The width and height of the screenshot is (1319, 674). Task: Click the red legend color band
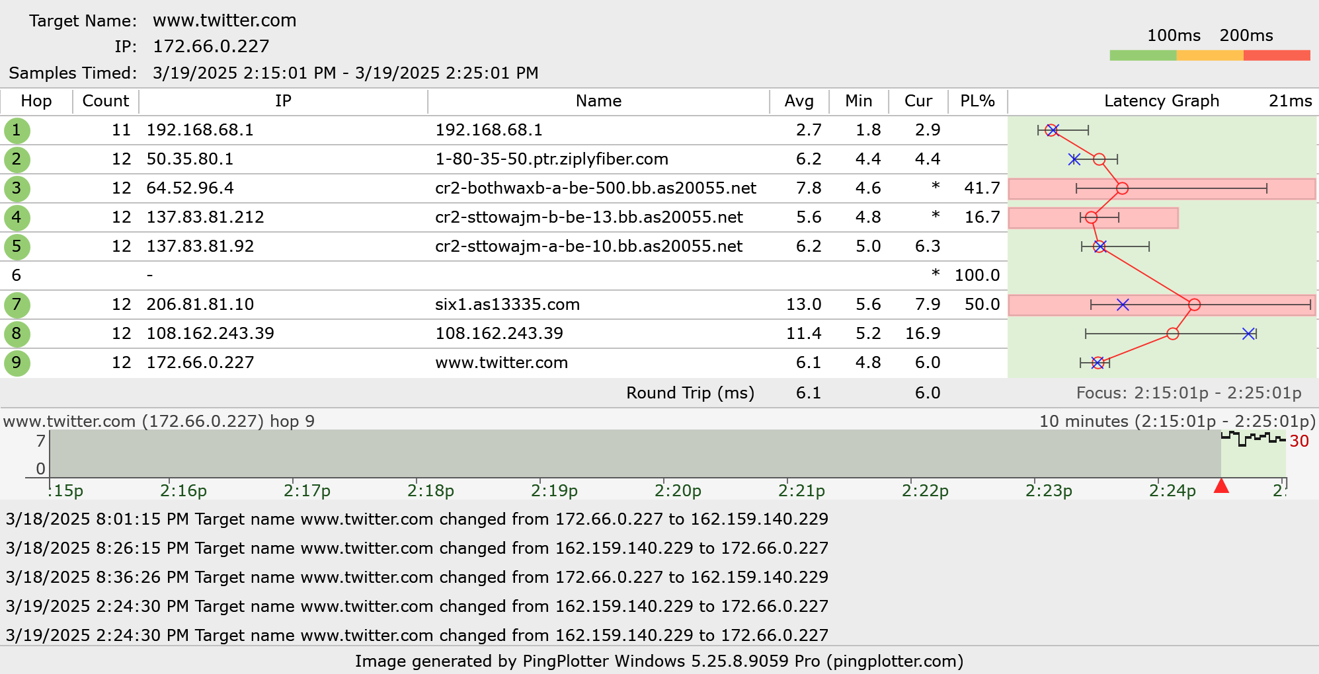[x=1277, y=56]
